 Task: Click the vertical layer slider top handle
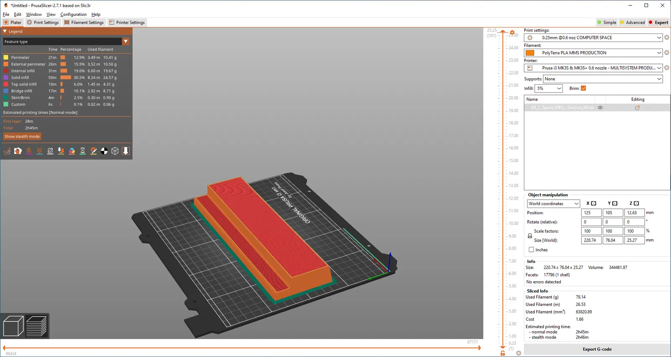[x=503, y=31]
